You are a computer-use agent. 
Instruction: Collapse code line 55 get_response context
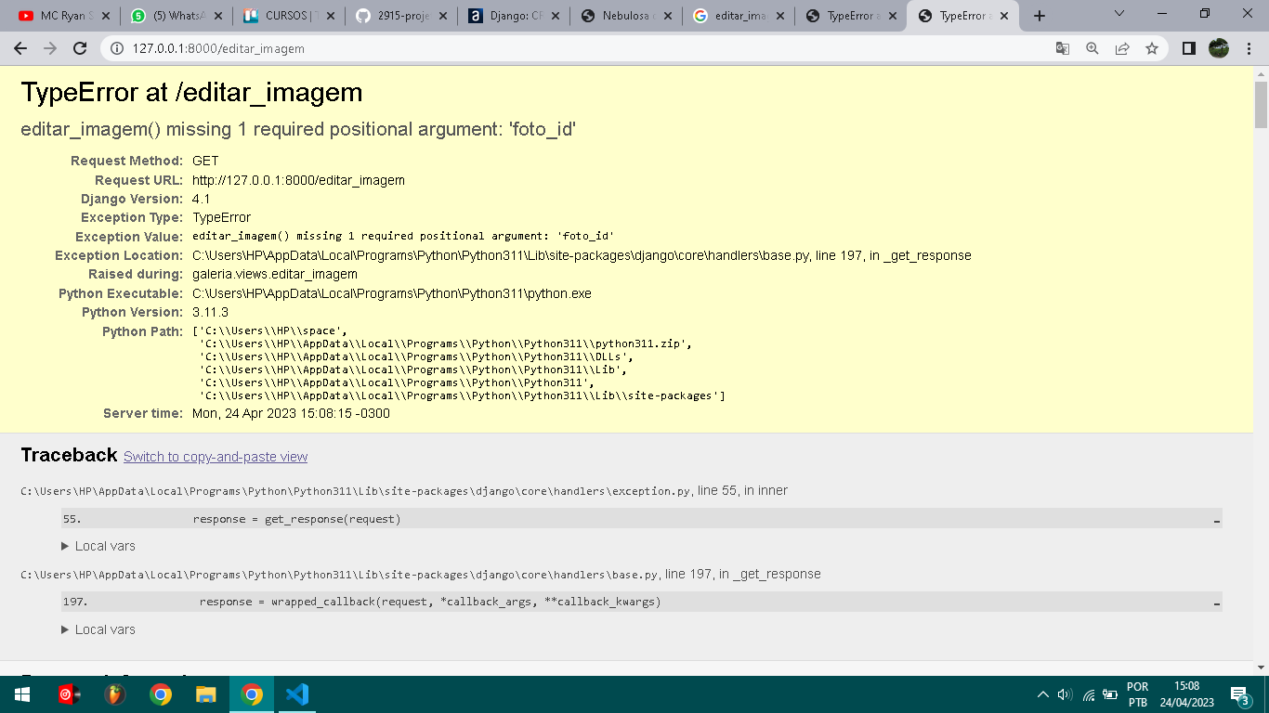click(x=642, y=519)
